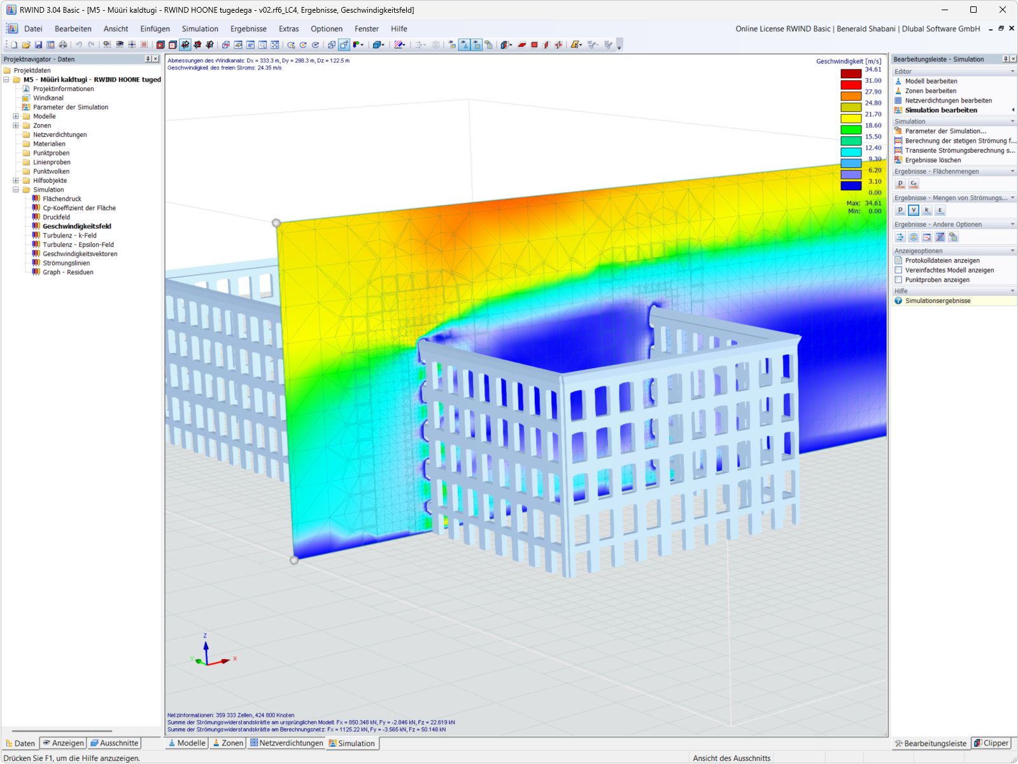This screenshot has width=1018, height=764.
Task: Click the undo arrow in the toolbar
Action: pyautogui.click(x=79, y=45)
